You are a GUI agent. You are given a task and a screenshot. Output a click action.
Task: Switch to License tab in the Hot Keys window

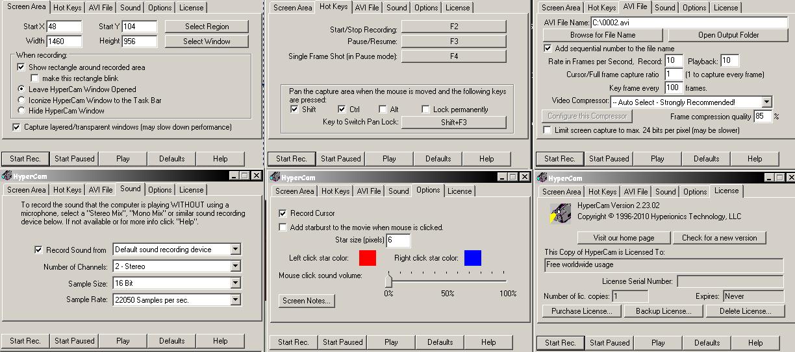(x=457, y=8)
